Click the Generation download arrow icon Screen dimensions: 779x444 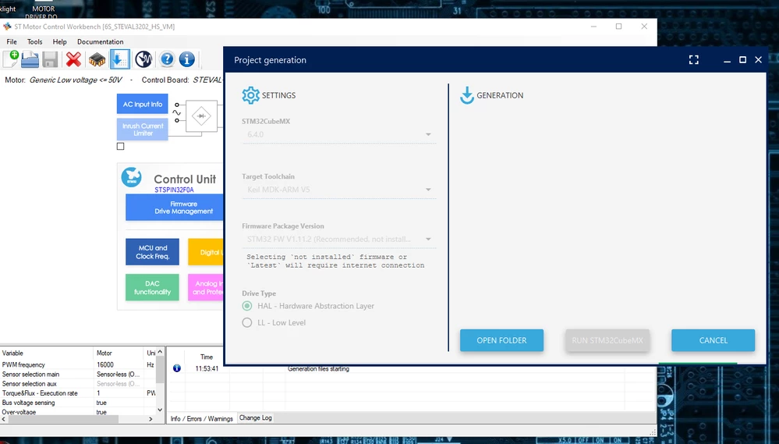tap(467, 95)
